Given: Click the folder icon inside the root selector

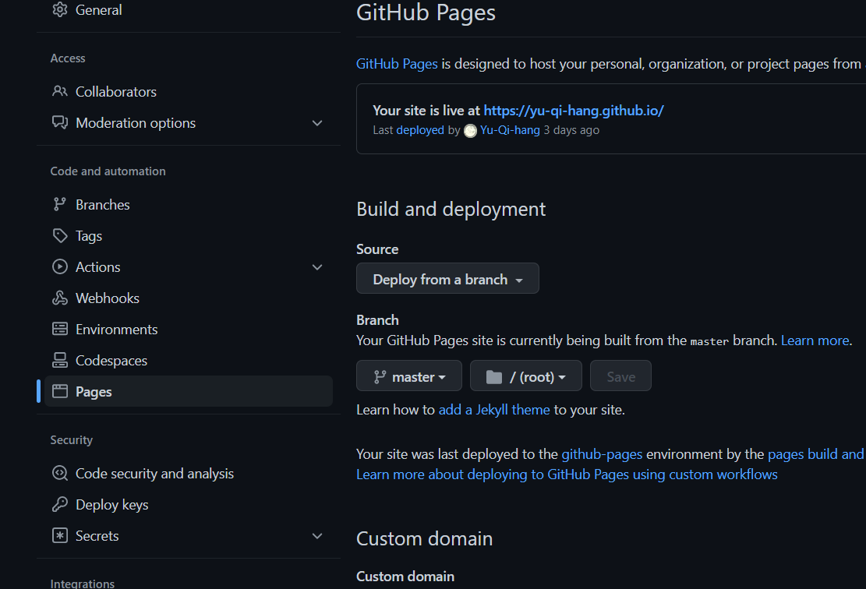Looking at the screenshot, I should pyautogui.click(x=493, y=376).
